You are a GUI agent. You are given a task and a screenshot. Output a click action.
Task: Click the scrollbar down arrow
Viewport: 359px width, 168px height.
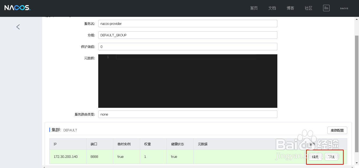(357, 163)
